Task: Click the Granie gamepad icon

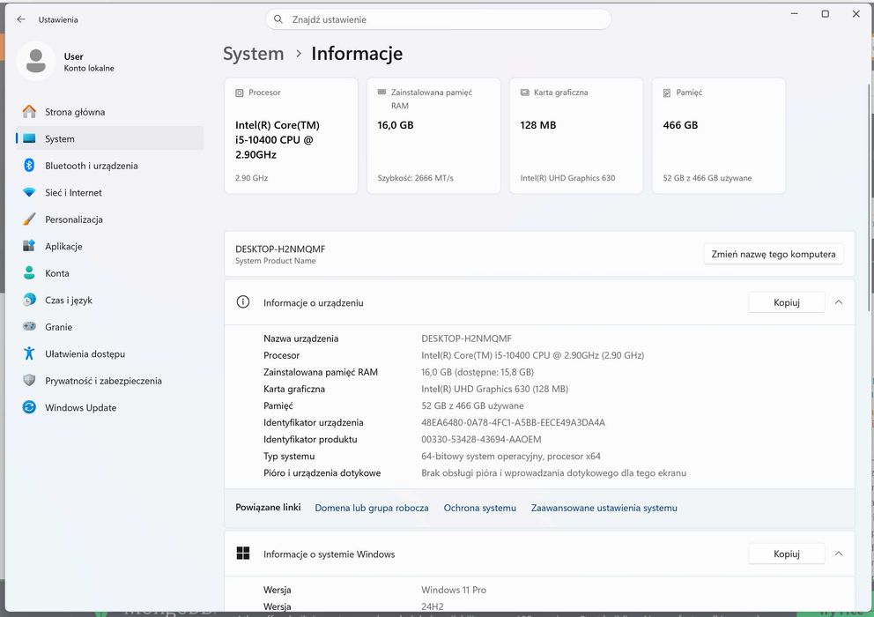Action: pyautogui.click(x=29, y=326)
